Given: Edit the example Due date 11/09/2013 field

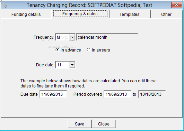Looking at the screenshot, I should pos(53,94).
